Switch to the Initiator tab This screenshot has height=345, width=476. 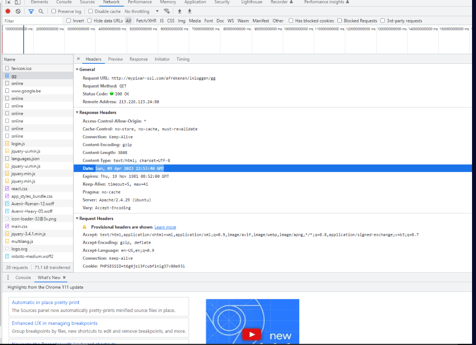162,59
